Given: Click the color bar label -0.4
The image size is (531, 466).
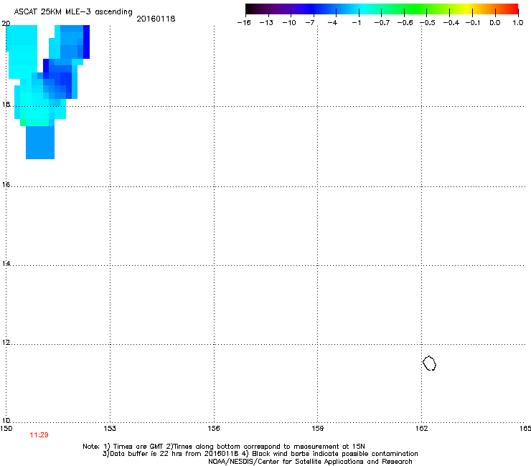Looking at the screenshot, I should 451,23.
